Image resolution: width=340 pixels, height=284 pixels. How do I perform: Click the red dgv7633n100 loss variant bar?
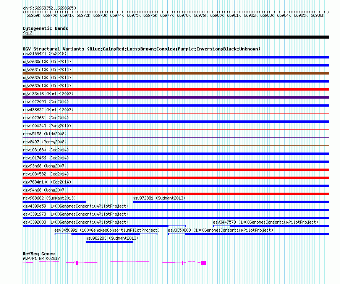click(176, 89)
